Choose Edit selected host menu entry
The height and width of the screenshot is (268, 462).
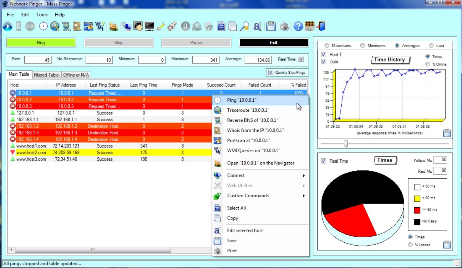(x=261, y=230)
